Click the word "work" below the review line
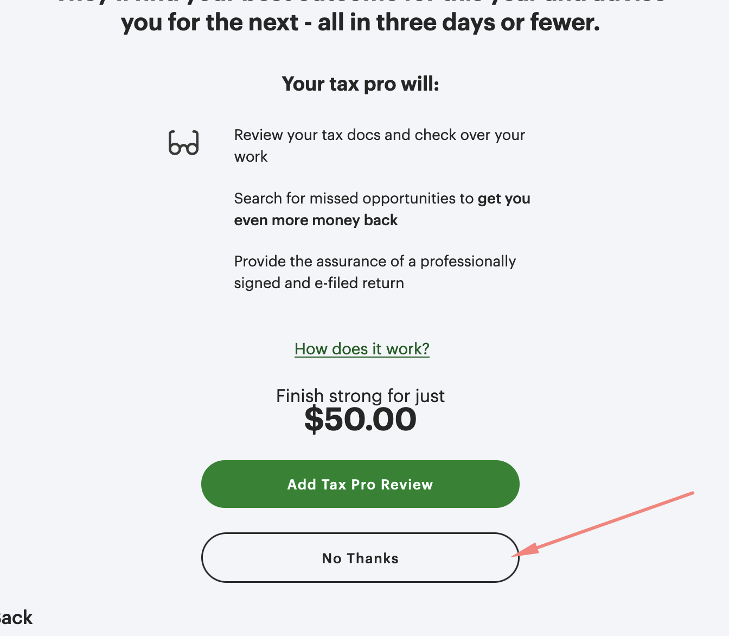Image resolution: width=729 pixels, height=636 pixels. [251, 157]
